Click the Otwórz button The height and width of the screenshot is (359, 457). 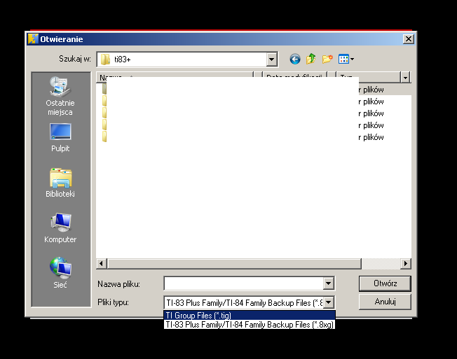tap(384, 283)
